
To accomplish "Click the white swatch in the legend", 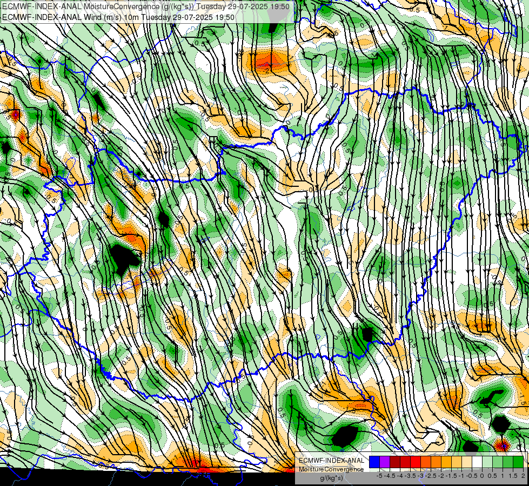I will point(477,462).
